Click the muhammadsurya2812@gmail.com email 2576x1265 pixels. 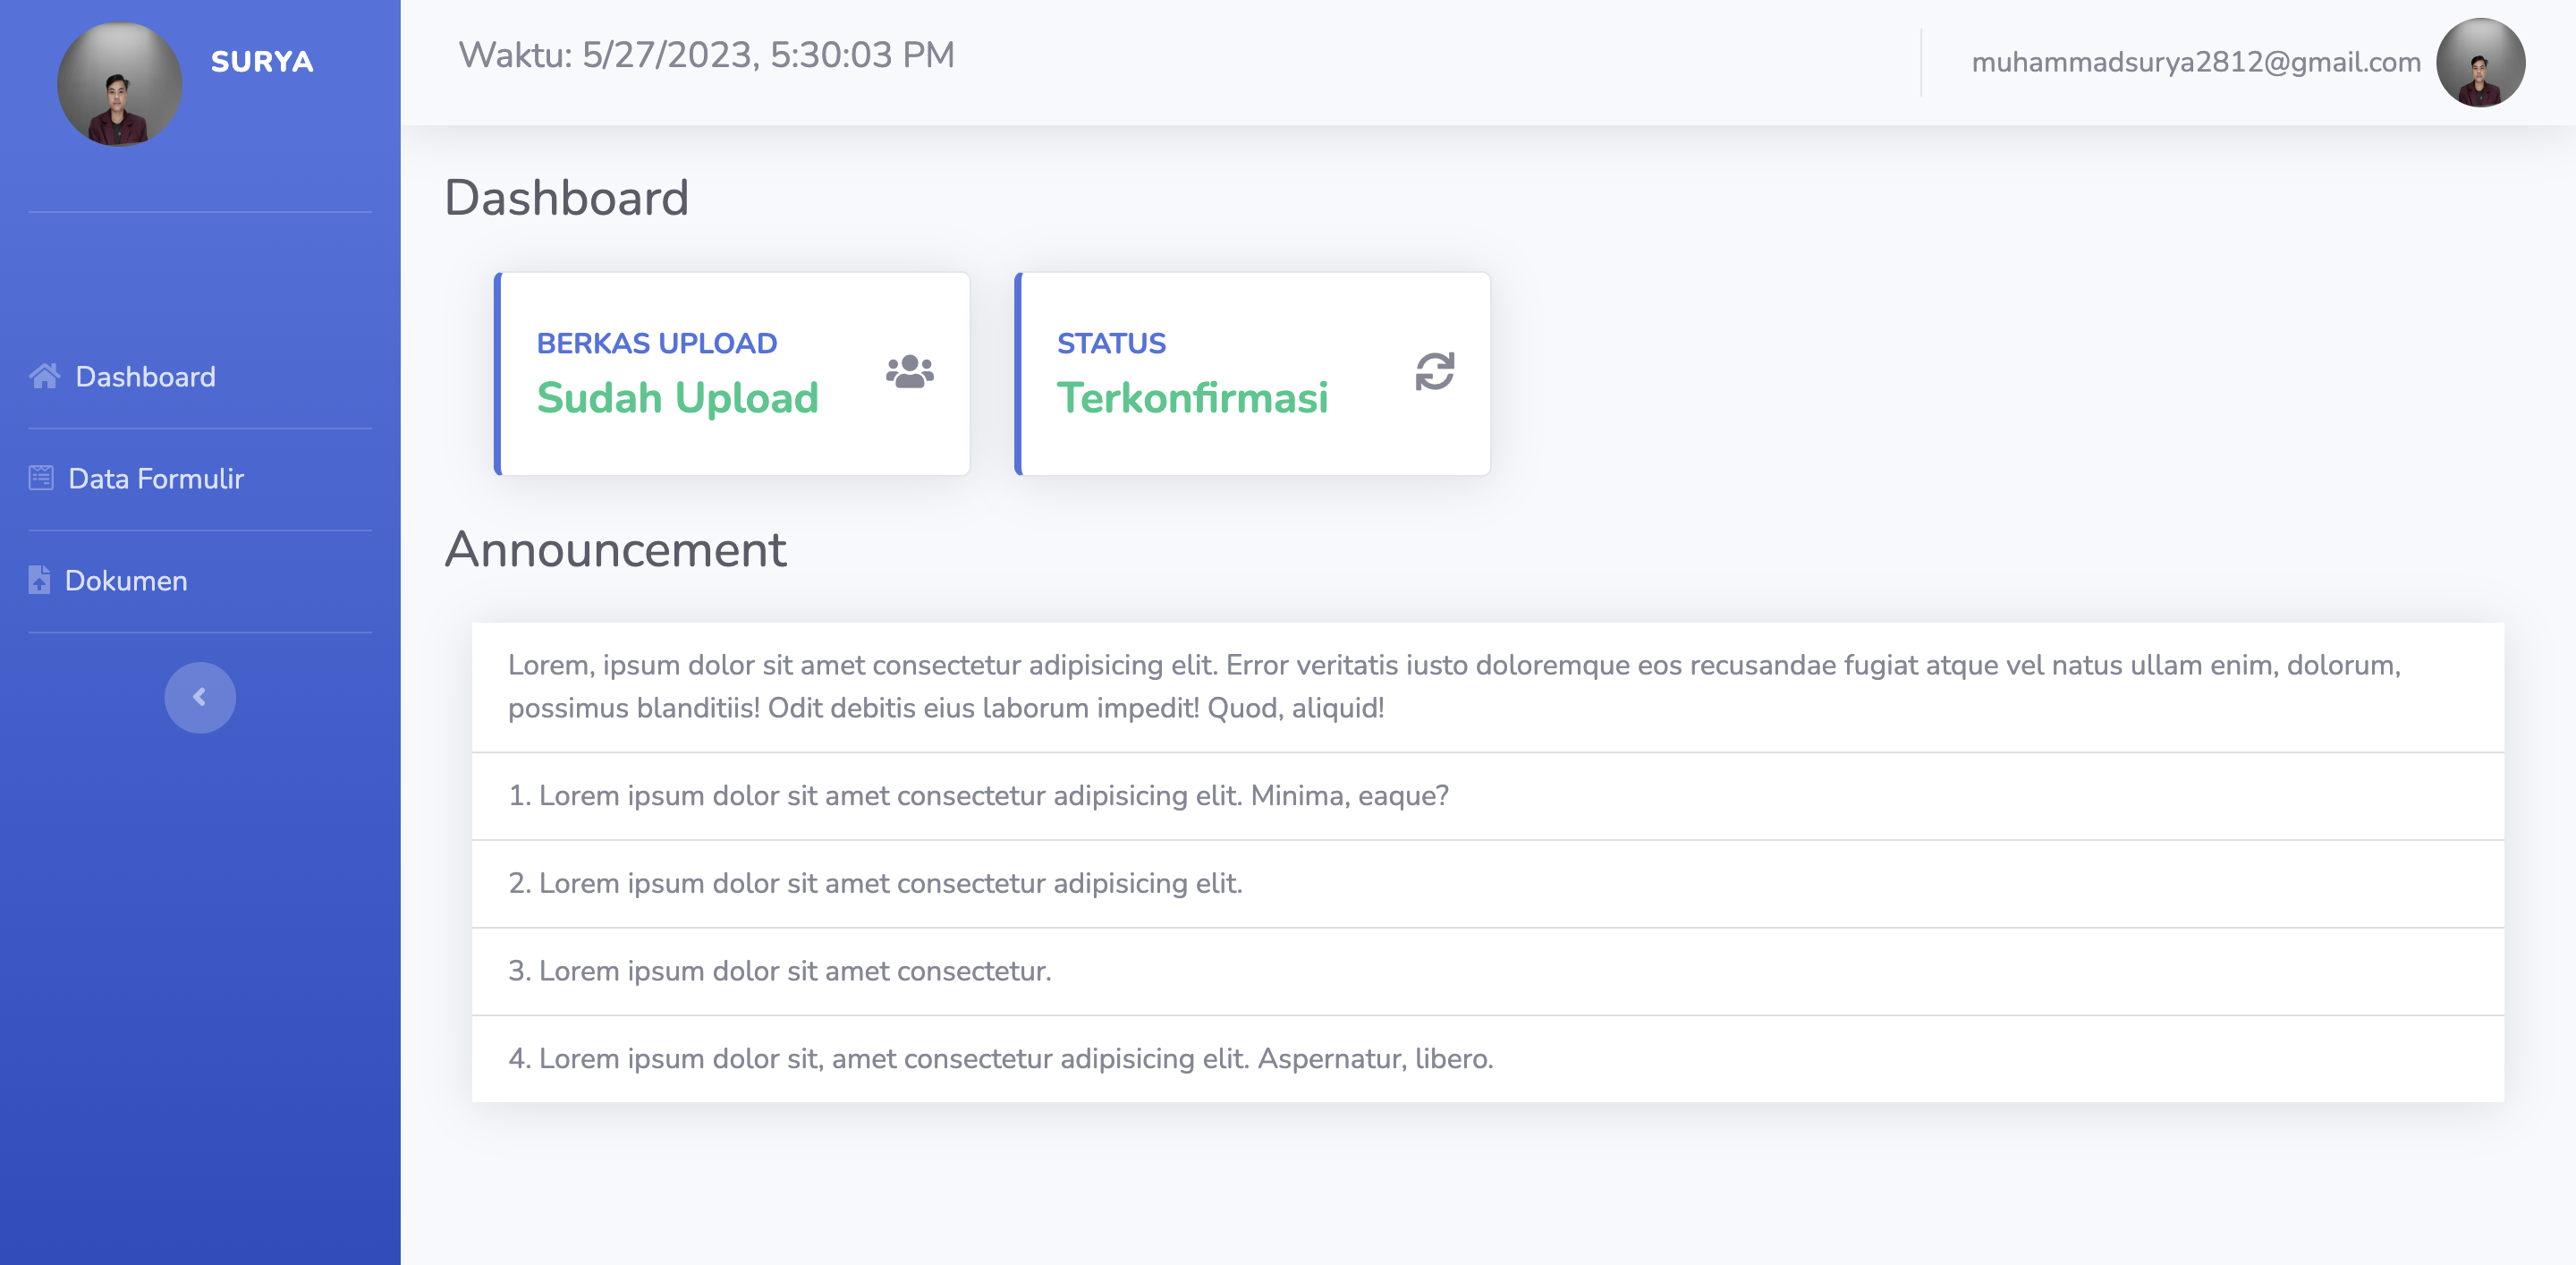(2195, 63)
